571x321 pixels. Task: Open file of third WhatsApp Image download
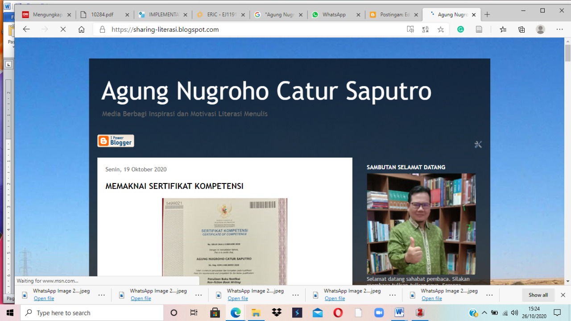(x=238, y=299)
